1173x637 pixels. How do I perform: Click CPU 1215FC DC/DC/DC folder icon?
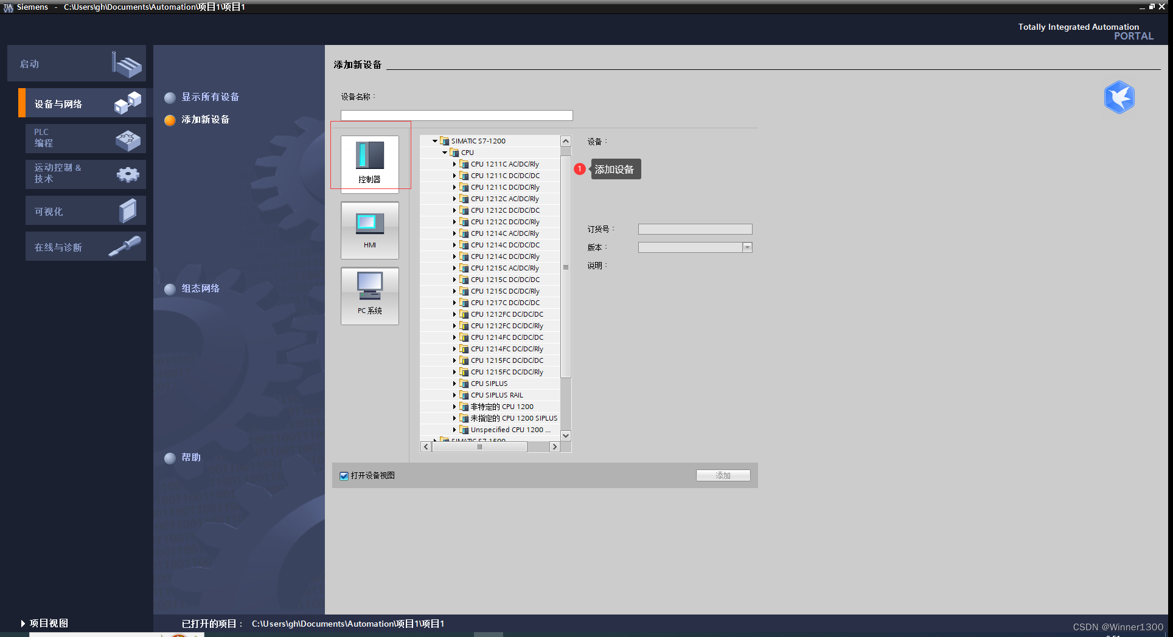click(464, 360)
